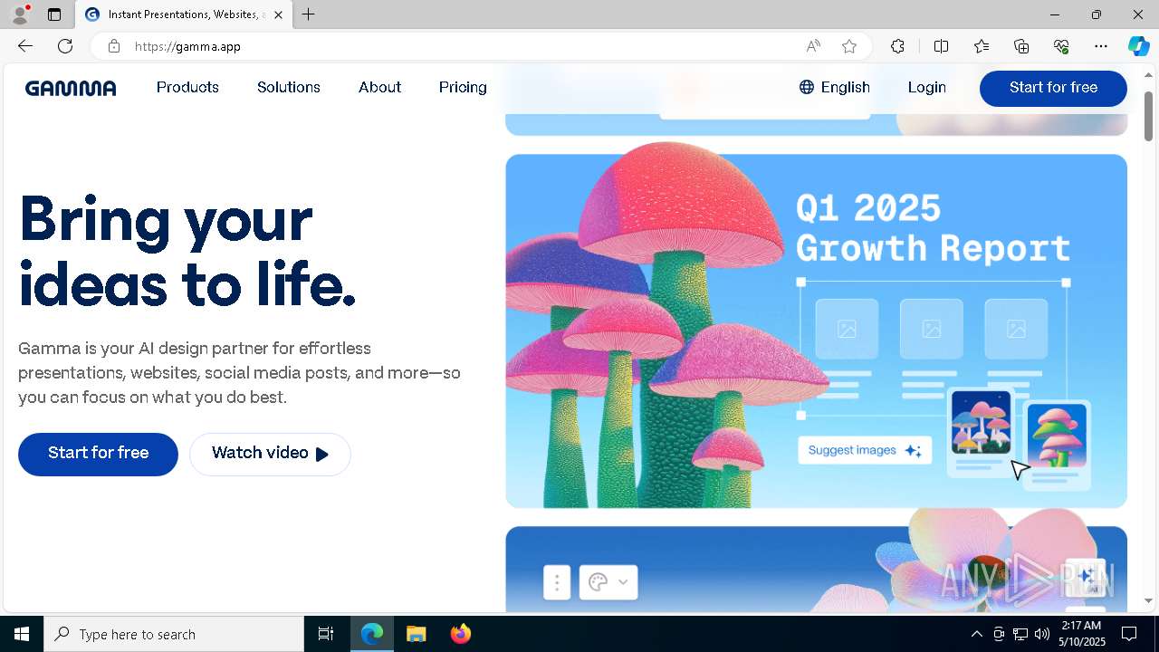Screen dimensions: 1159x652
Task: Click the Login link
Action: (x=926, y=87)
